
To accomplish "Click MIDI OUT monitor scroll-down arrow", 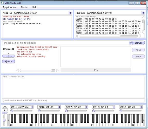I will [143, 33].
